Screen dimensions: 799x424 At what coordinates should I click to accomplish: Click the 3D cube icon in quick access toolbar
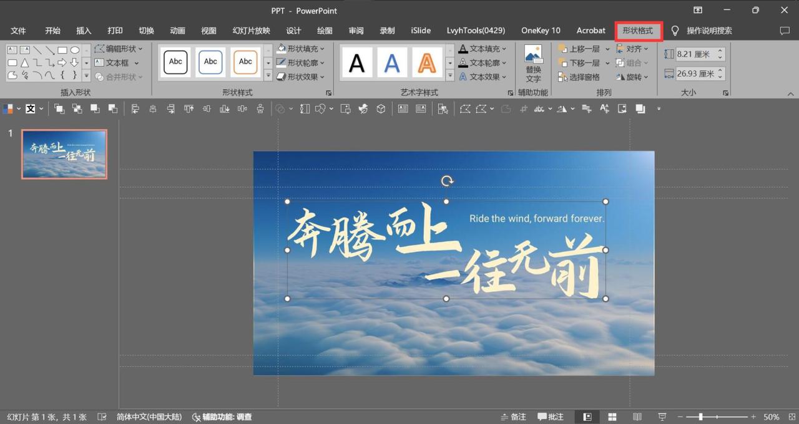coord(381,108)
